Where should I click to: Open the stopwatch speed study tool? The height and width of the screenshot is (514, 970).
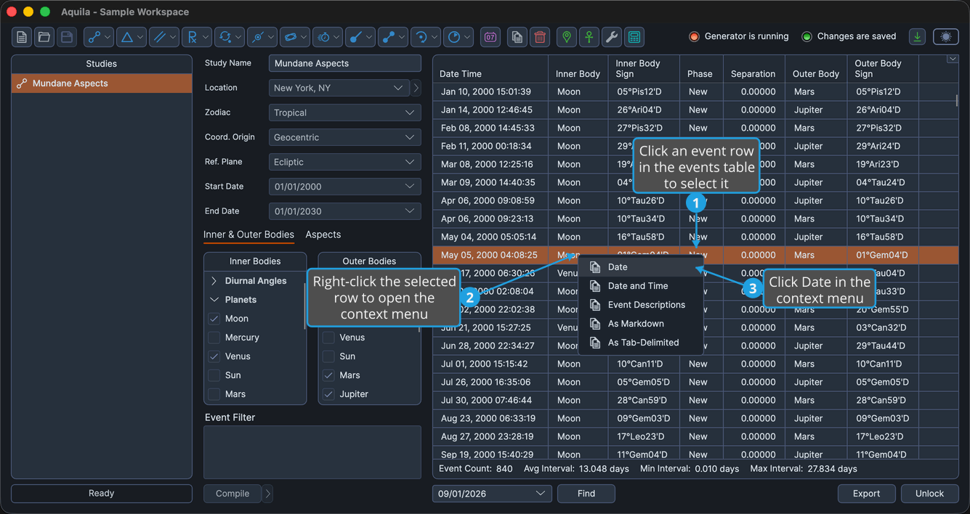tap(328, 37)
